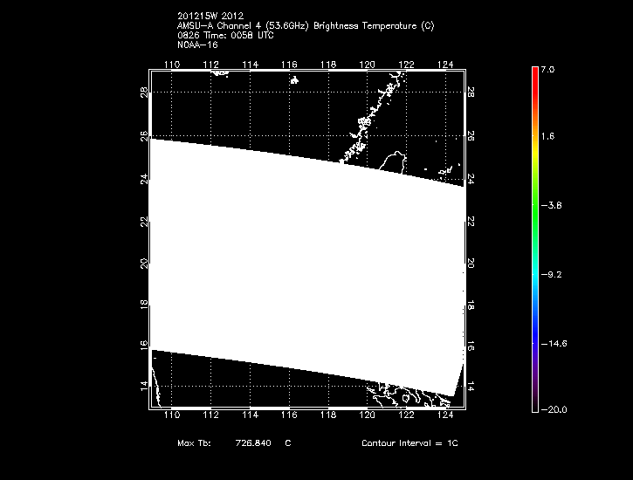Click the '112' longitude label on top axis
The image size is (633, 480).
coord(210,65)
